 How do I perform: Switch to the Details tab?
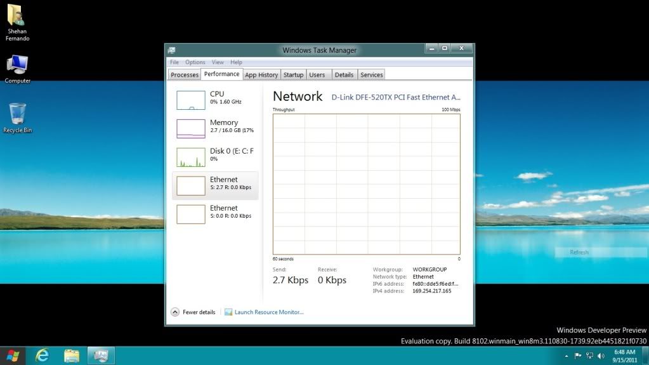[x=344, y=74]
